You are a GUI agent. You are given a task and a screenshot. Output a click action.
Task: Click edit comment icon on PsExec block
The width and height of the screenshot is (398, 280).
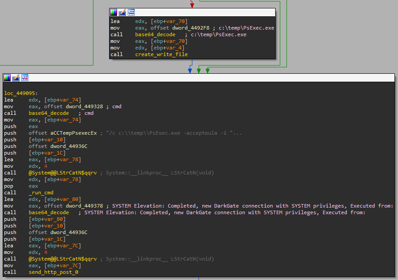122,12
